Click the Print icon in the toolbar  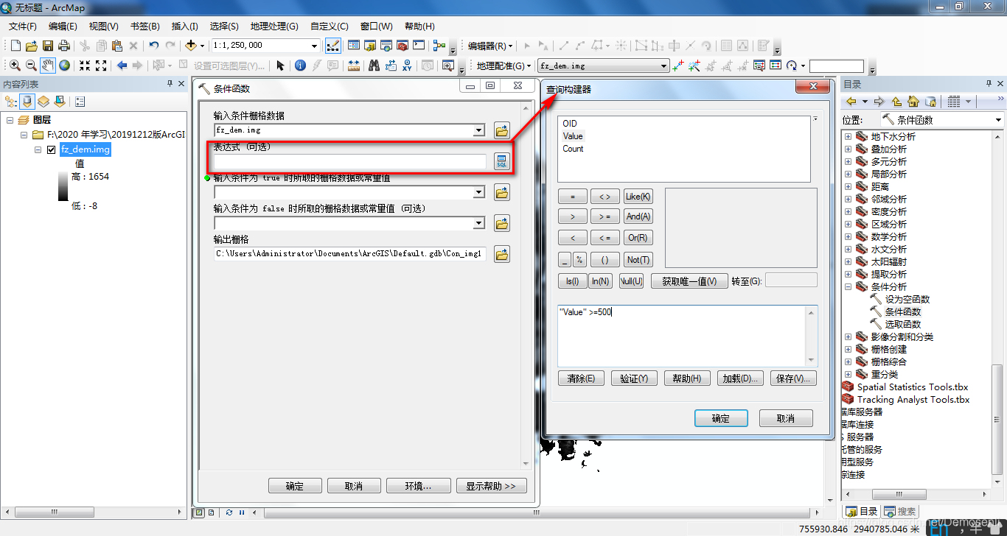(64, 46)
